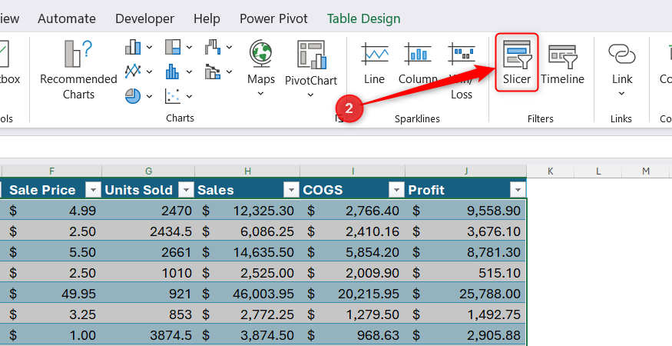Image resolution: width=672 pixels, height=346 pixels.
Task: Open the Units Sold filter dropdown
Action: point(186,189)
